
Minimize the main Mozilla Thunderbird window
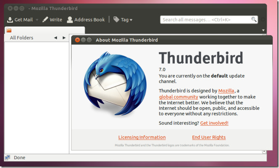point(16,8)
